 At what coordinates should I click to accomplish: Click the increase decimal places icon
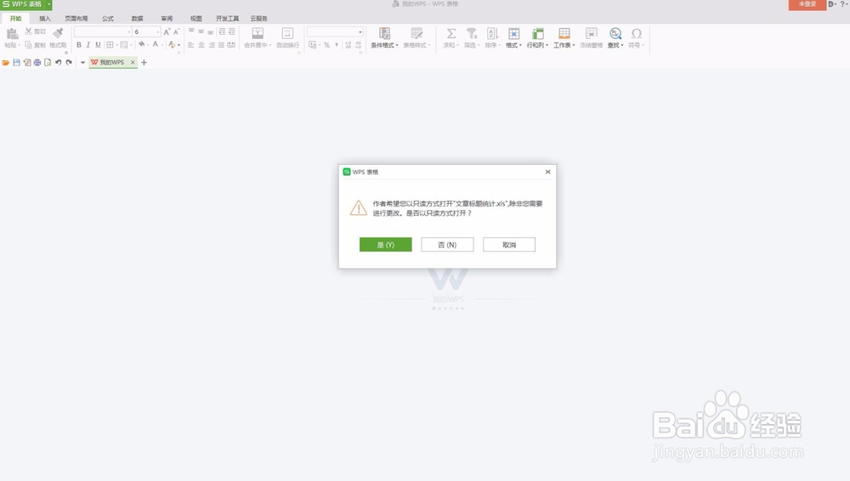click(348, 45)
